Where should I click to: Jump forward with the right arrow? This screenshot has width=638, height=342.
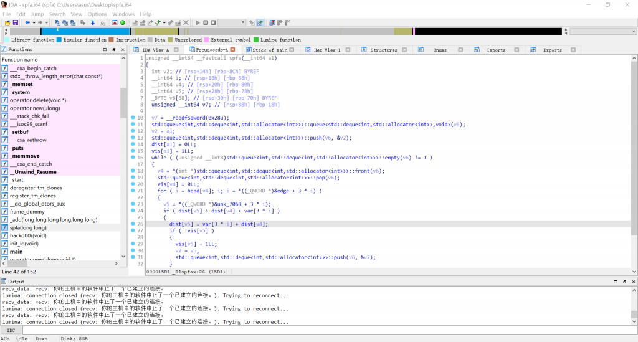40,23
